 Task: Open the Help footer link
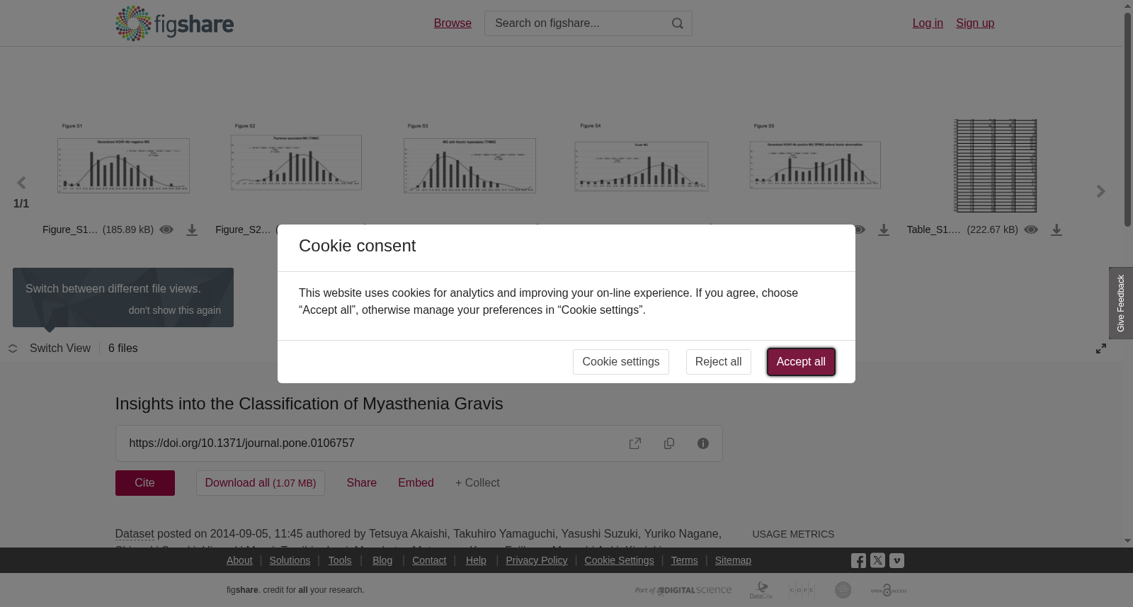click(x=476, y=560)
